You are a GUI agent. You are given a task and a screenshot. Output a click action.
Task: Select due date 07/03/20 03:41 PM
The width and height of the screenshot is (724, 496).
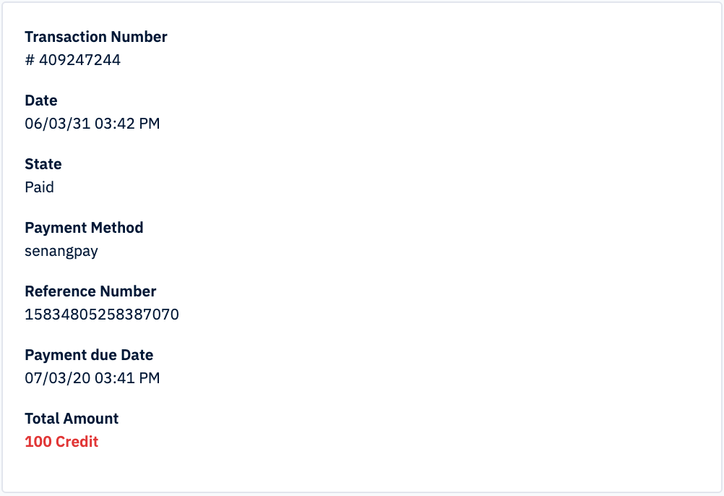[x=92, y=378]
